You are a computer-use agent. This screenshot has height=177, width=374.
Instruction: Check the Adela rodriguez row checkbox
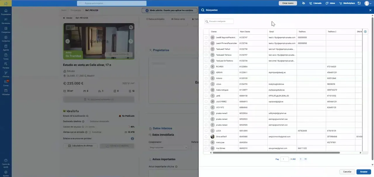click(206, 90)
